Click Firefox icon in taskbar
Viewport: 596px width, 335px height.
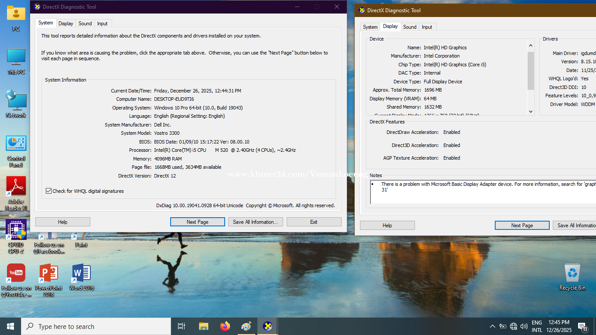225,326
